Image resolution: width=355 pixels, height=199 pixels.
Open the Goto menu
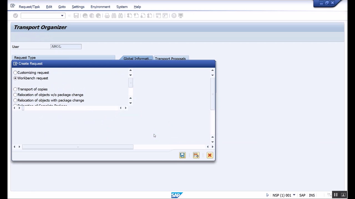(62, 7)
